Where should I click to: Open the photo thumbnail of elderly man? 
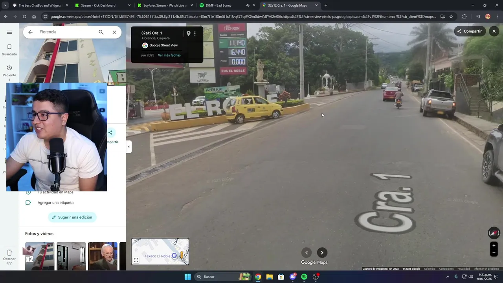(x=103, y=256)
